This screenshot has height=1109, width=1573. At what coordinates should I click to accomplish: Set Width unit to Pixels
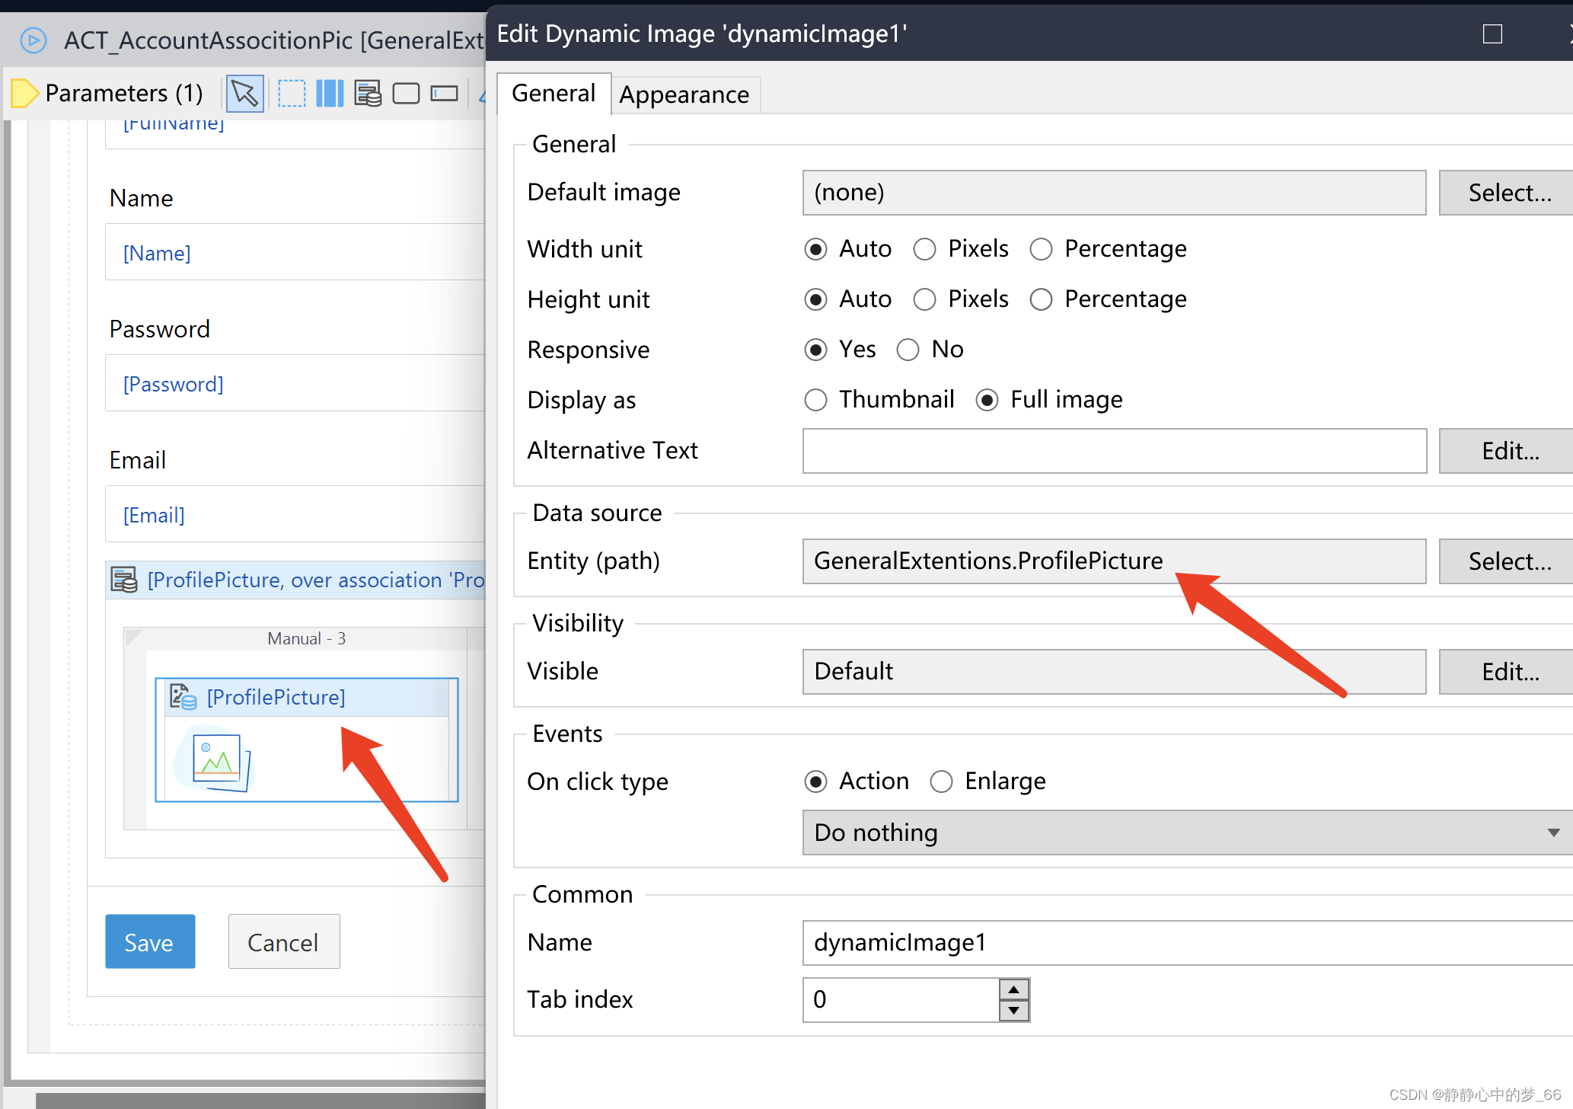925,250
